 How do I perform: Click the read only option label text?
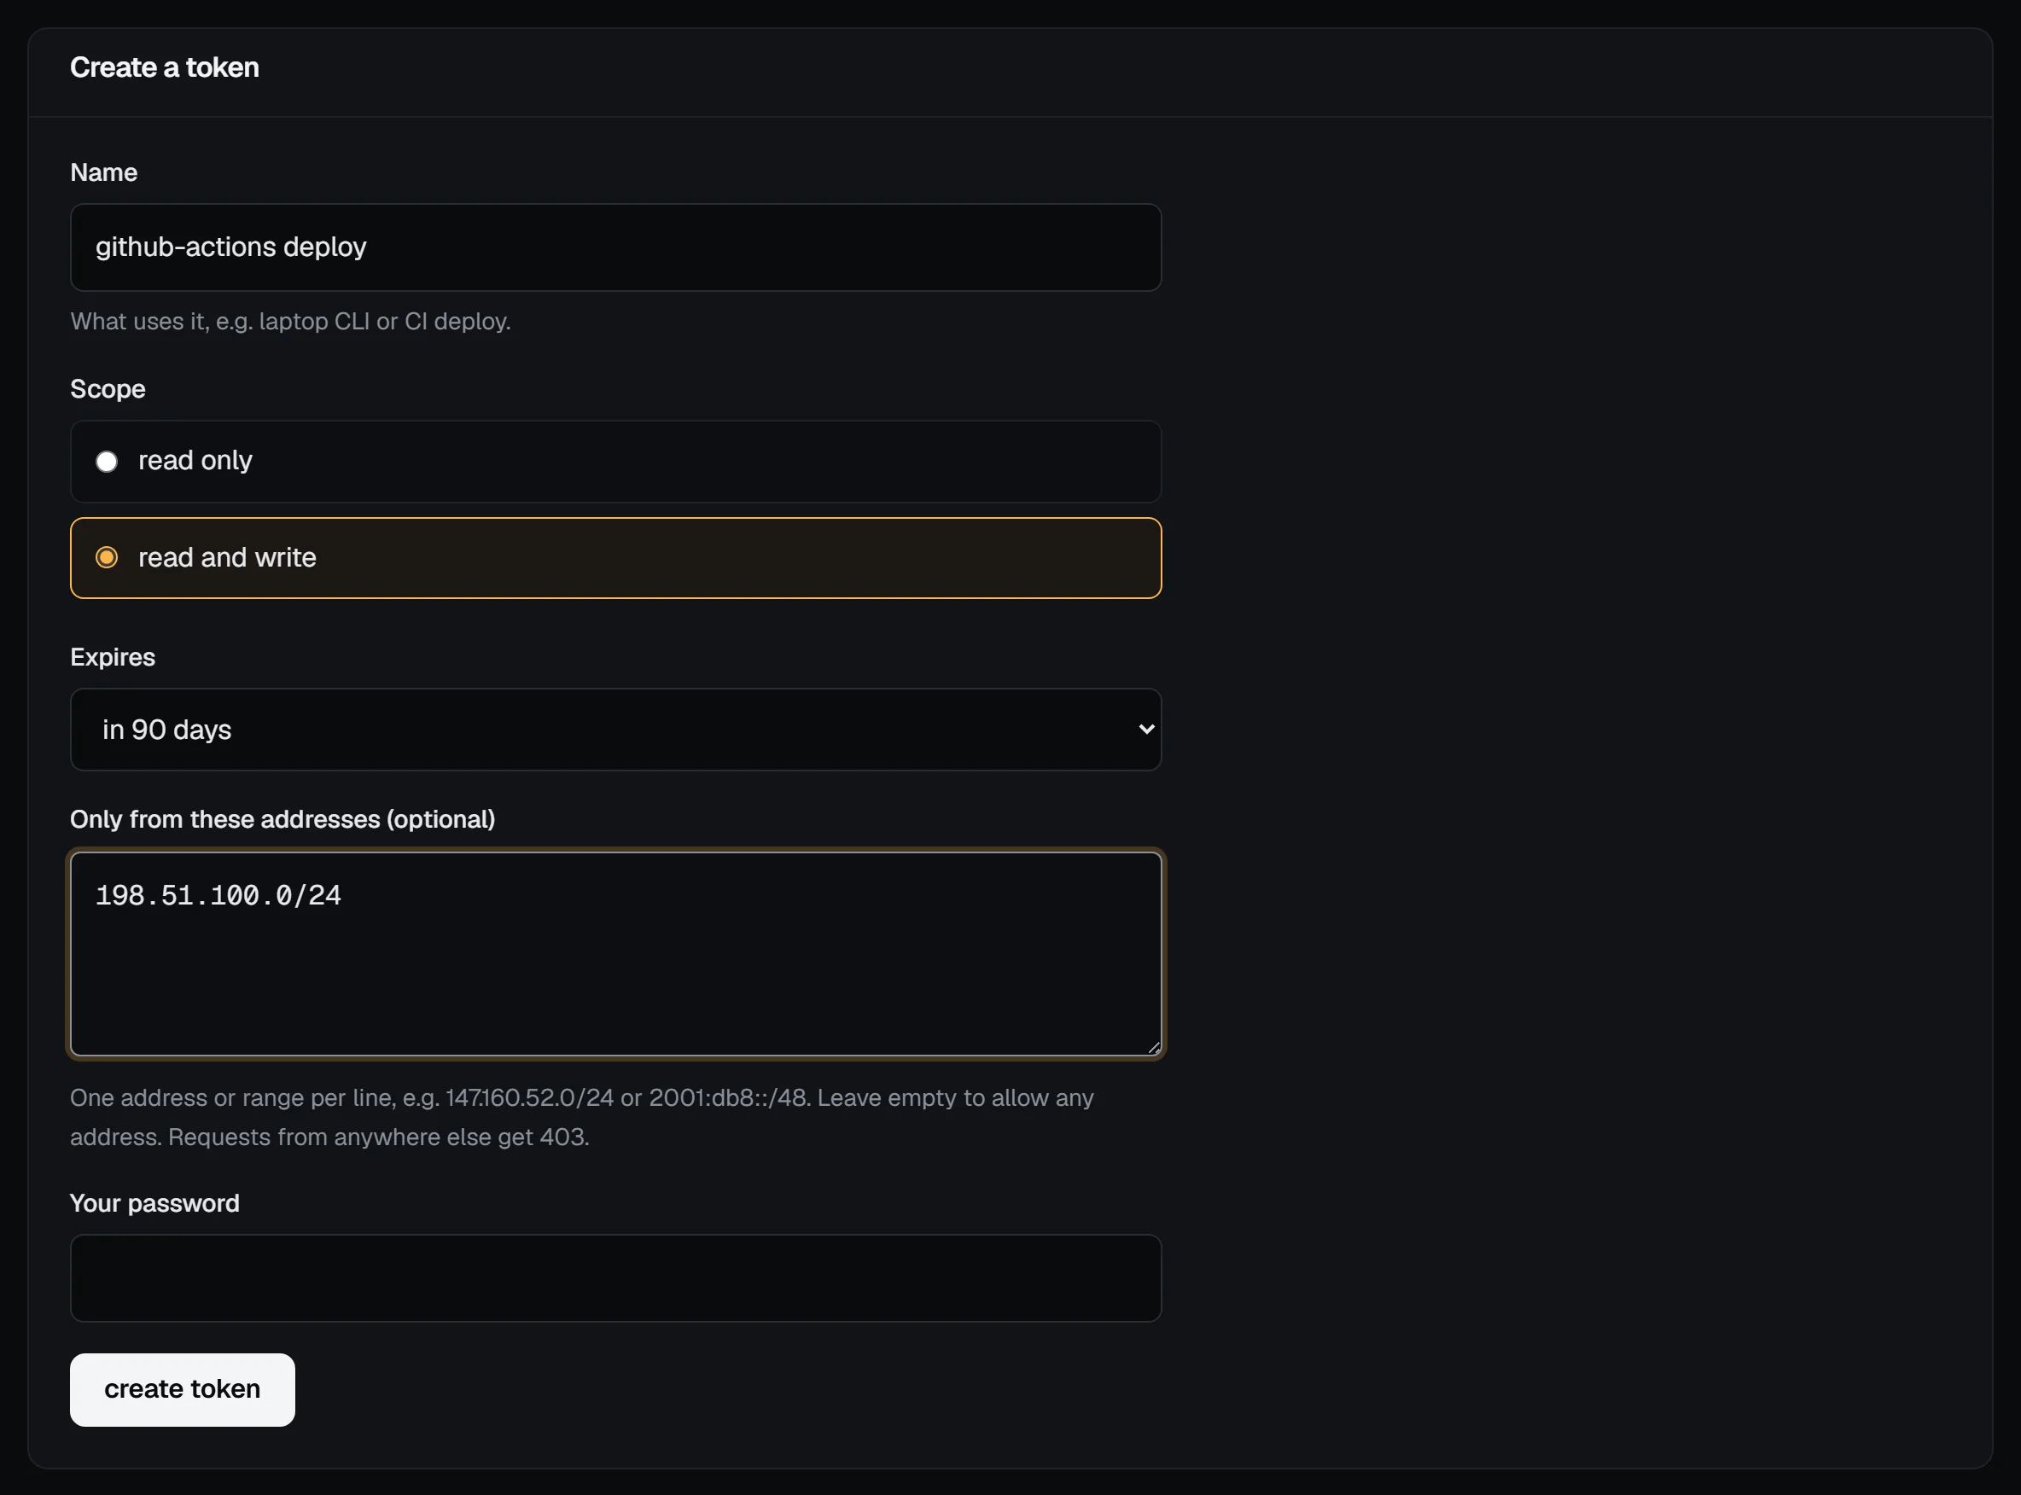[195, 461]
